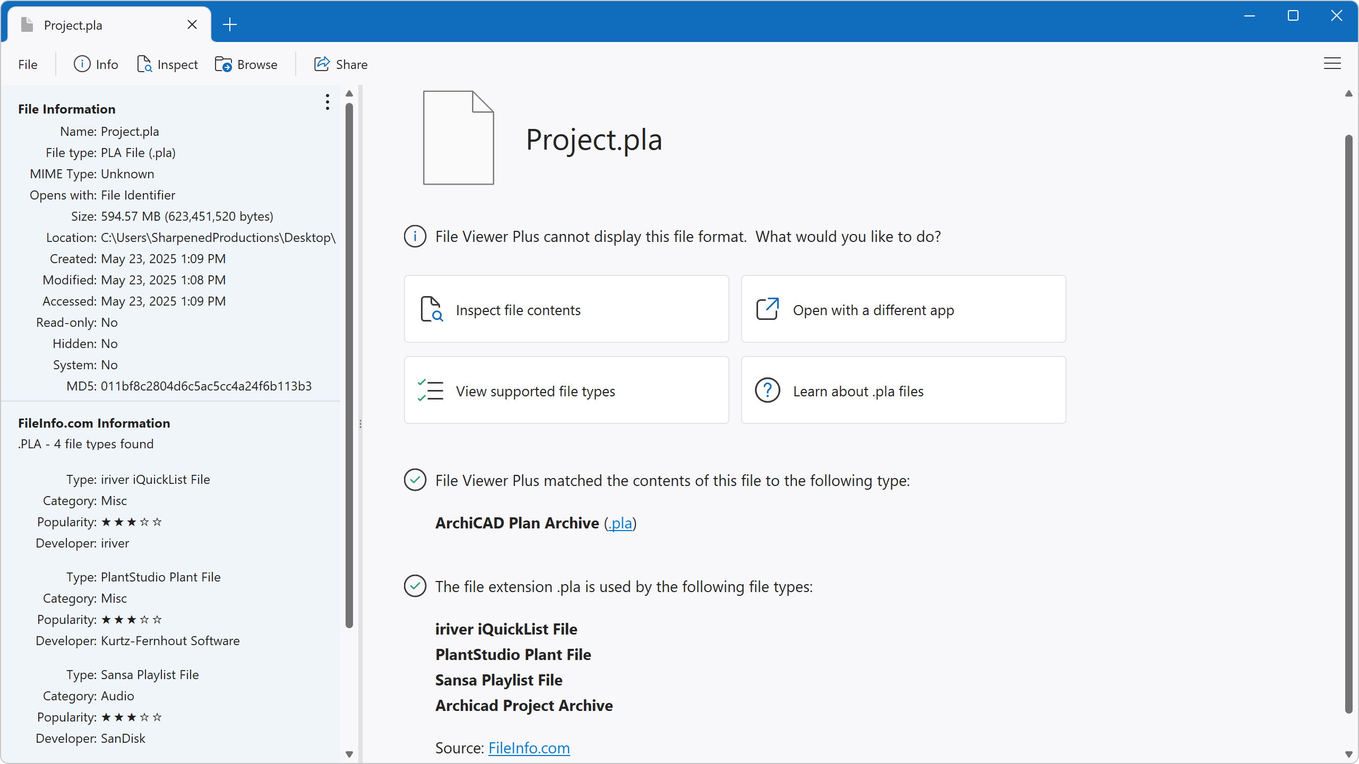
Task: Click main pane scroll up arrow
Action: tap(1348, 94)
